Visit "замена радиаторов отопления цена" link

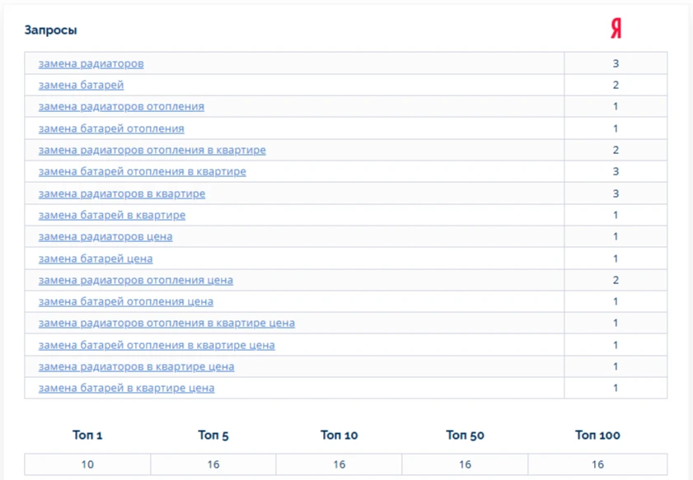tap(136, 280)
